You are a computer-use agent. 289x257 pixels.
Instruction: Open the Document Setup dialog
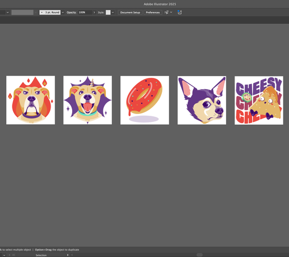(x=130, y=12)
